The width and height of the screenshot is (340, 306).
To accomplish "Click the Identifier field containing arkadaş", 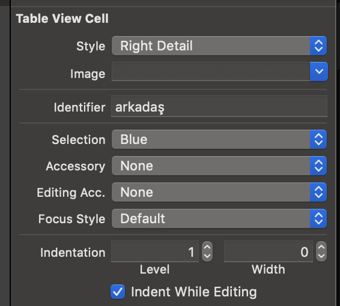I will coord(219,106).
